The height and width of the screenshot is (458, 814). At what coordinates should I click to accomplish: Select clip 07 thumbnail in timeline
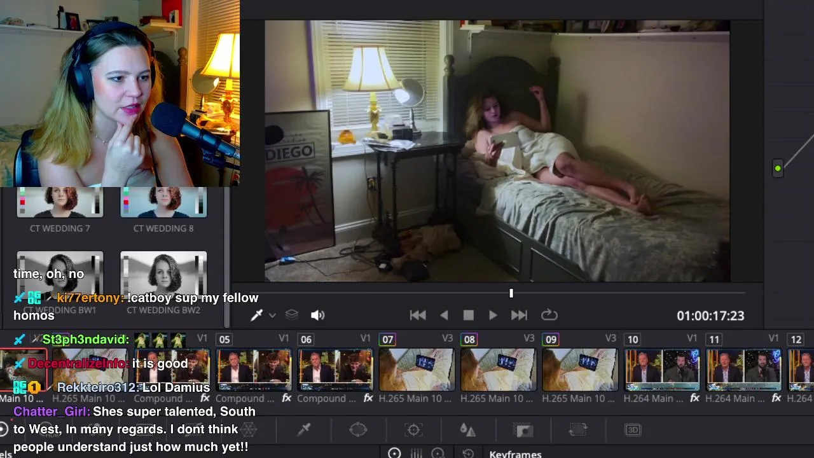tap(417, 370)
